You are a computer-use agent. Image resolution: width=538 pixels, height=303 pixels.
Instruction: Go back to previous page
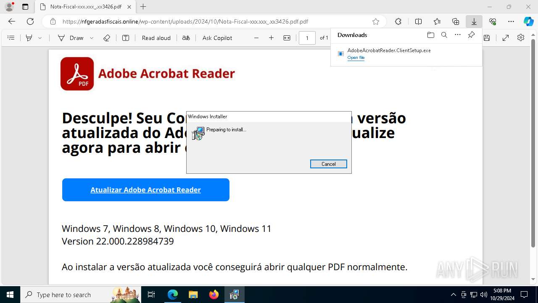pos(12,21)
